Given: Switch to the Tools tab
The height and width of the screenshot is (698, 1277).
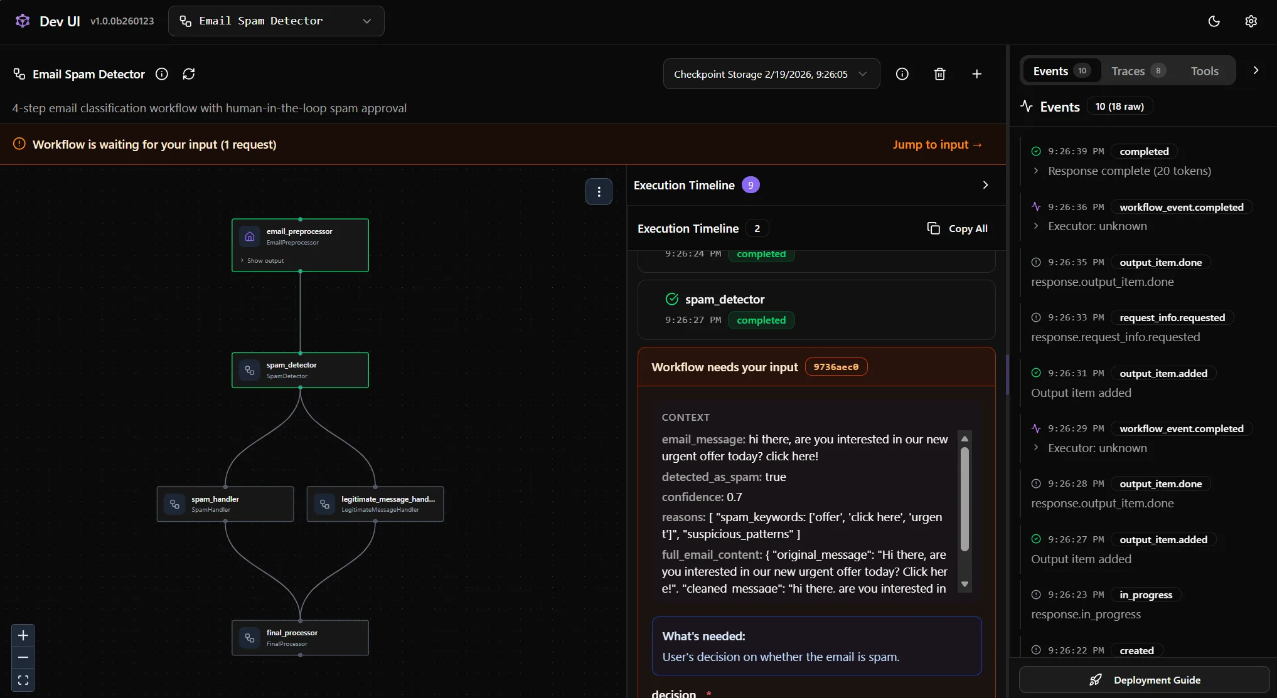Looking at the screenshot, I should [1204, 71].
